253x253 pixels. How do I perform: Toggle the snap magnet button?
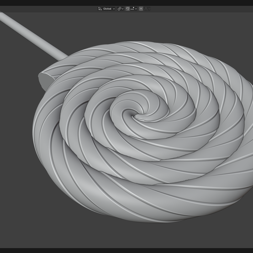127,9
